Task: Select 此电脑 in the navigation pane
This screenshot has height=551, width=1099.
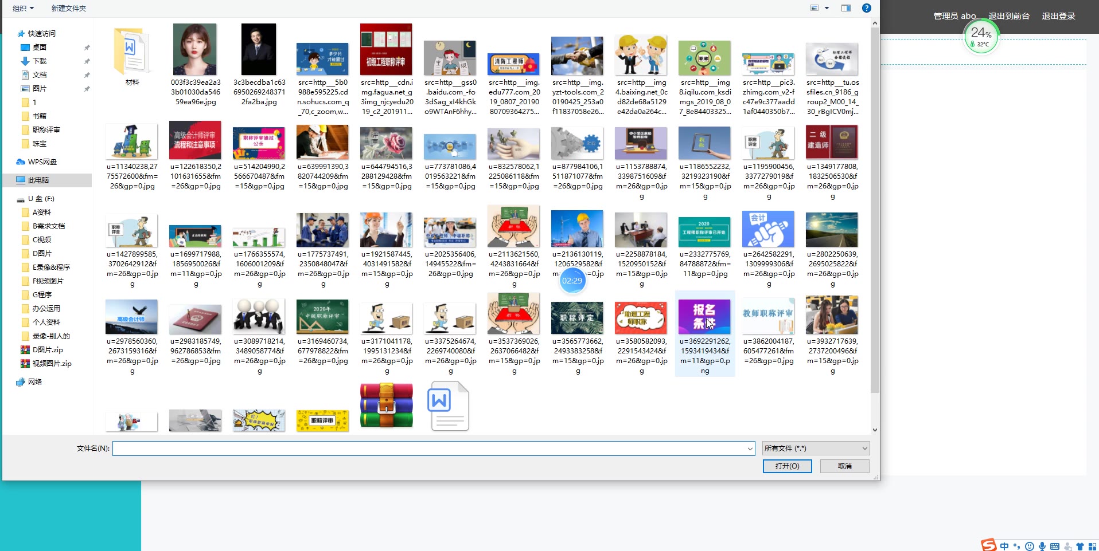Action: point(38,180)
